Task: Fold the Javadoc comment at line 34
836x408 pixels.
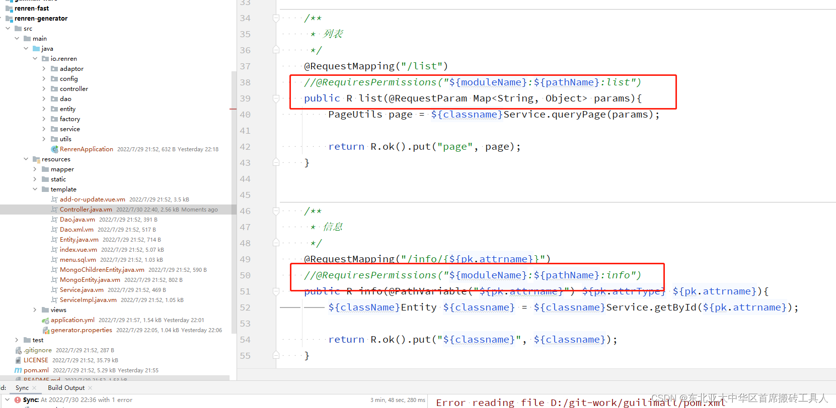Action: [276, 18]
